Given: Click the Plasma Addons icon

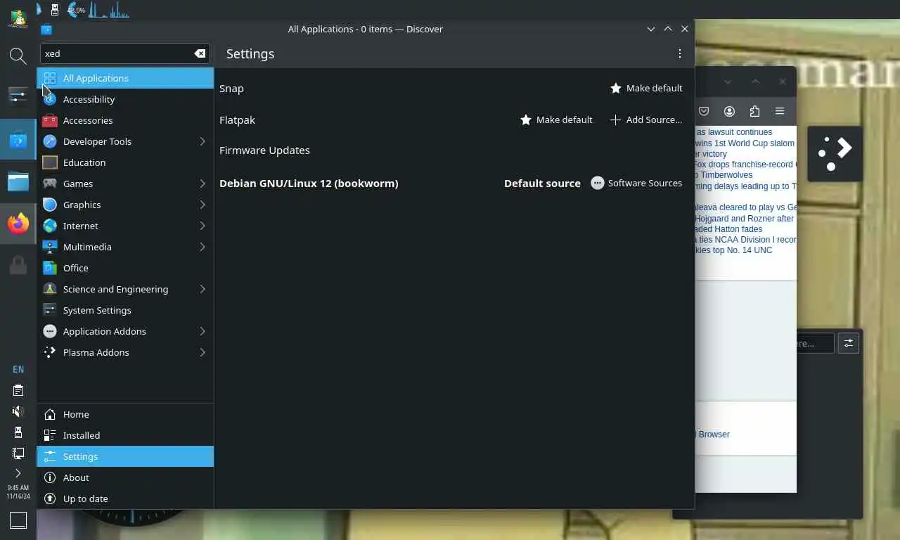Looking at the screenshot, I should (x=50, y=352).
